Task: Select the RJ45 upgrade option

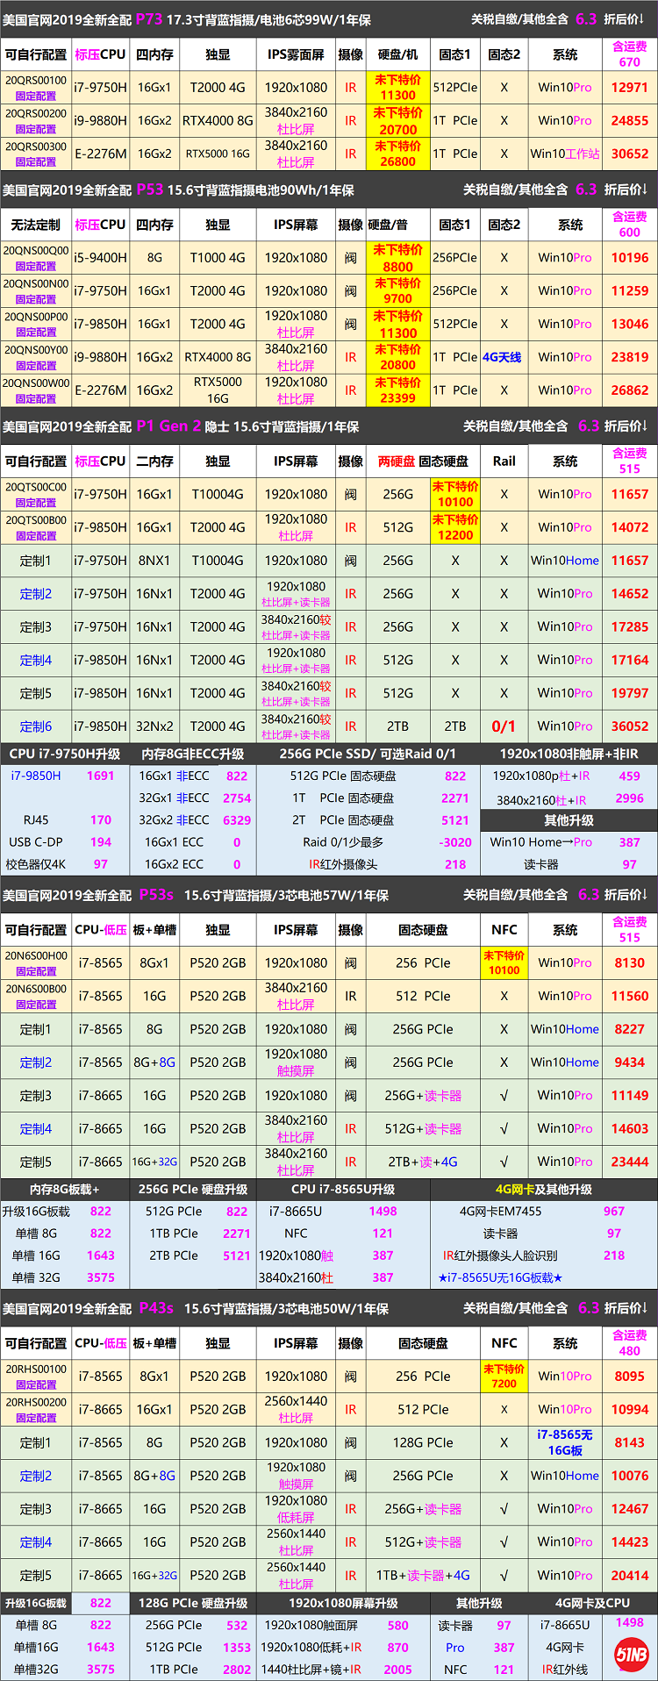Action: [36, 820]
